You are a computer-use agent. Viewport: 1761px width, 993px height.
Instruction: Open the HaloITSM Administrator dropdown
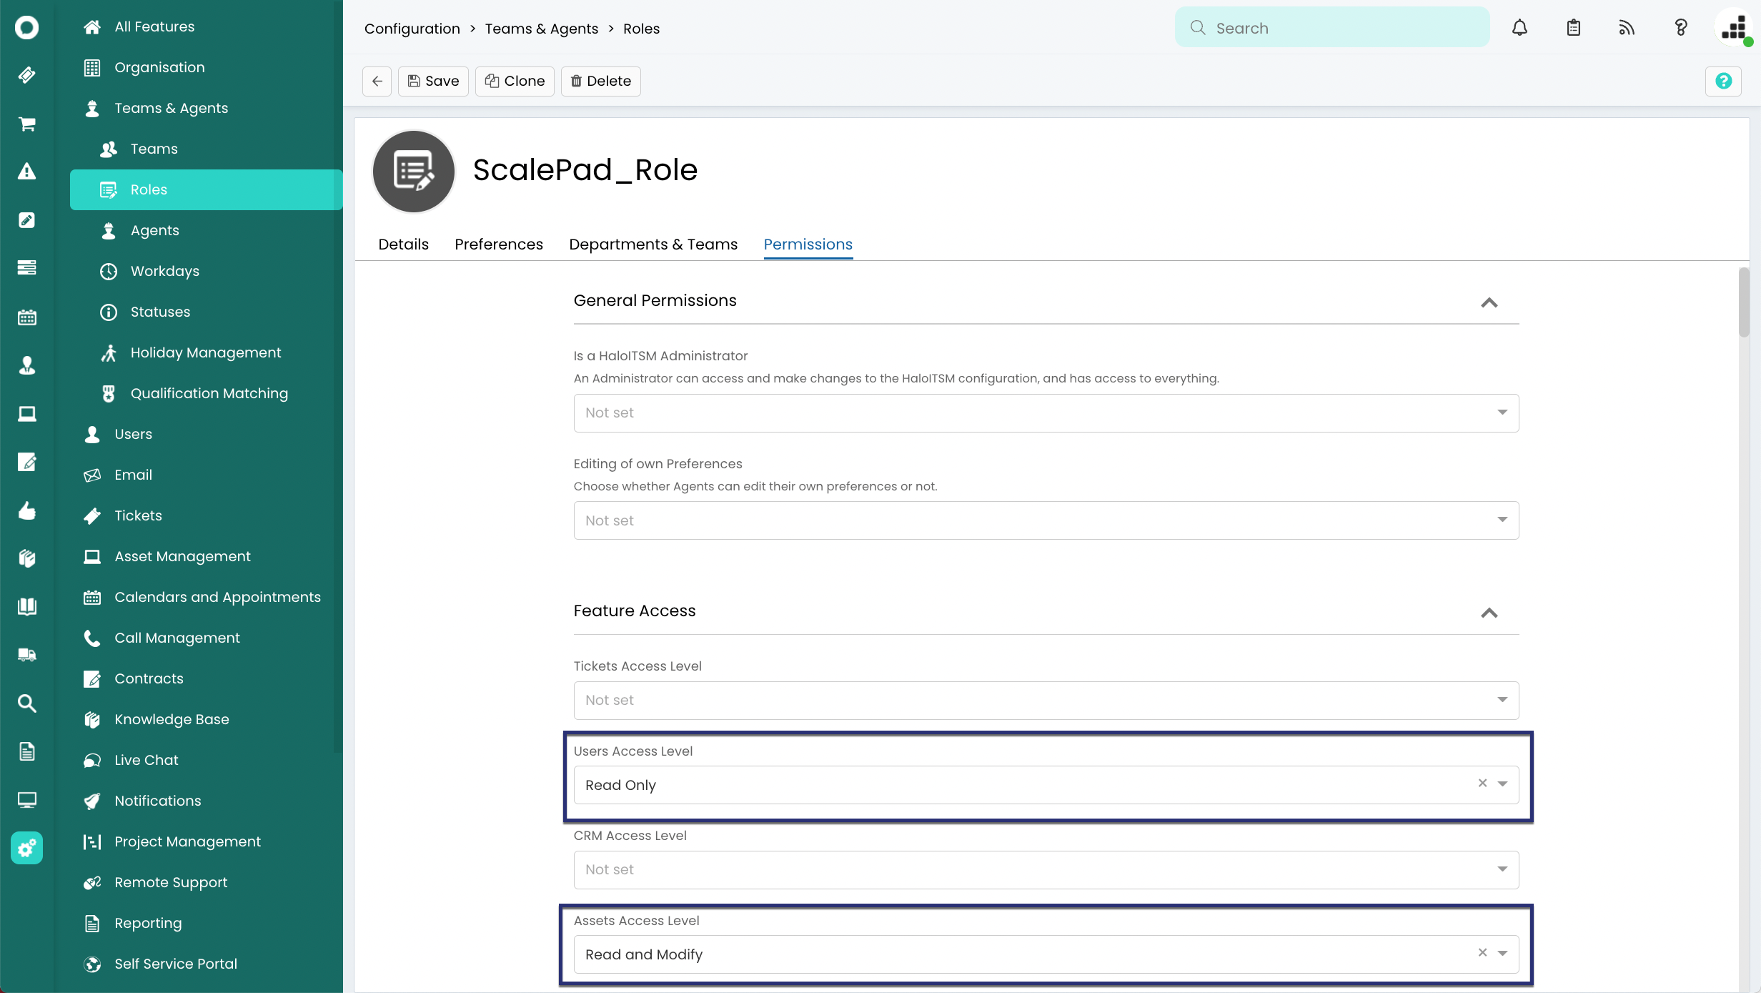(1046, 412)
